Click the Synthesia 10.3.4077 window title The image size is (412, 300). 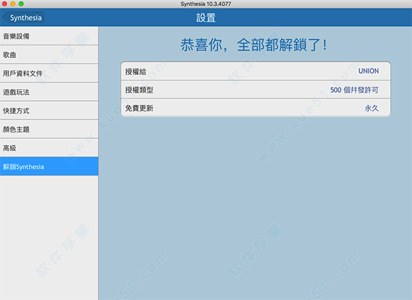[x=206, y=4]
